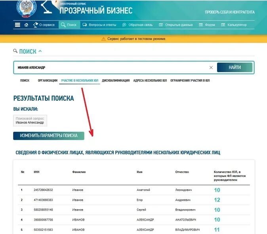
Task: Open the Калькулятор section
Action: pyautogui.click(x=234, y=25)
